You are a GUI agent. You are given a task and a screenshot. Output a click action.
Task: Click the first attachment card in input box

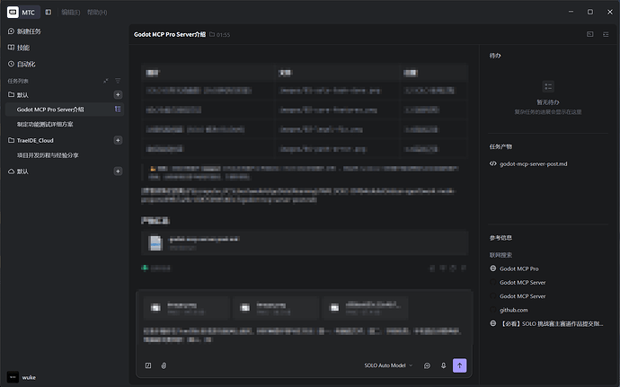(x=186, y=308)
